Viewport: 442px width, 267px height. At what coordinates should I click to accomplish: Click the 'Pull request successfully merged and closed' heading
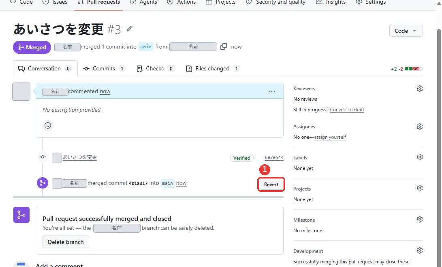point(107,218)
